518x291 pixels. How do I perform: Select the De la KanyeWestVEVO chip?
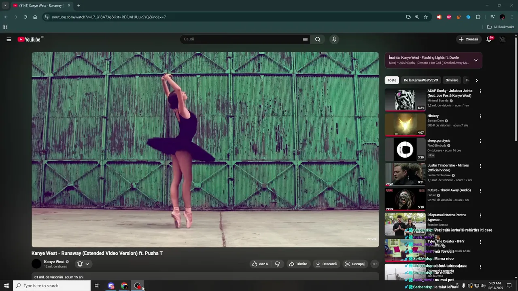pos(421,80)
